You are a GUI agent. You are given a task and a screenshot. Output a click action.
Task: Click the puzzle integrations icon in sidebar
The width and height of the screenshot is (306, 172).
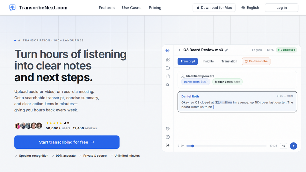pyautogui.click(x=168, y=85)
